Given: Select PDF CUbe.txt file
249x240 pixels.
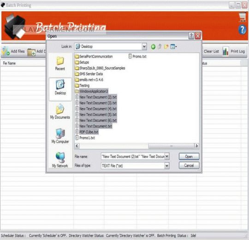Looking at the screenshot, I should [x=87, y=132].
